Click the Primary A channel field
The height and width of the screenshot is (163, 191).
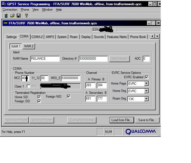90,85
